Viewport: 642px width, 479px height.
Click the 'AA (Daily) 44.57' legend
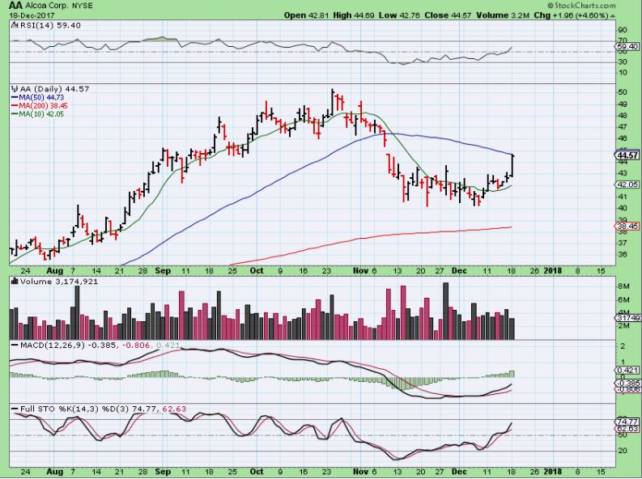pyautogui.click(x=54, y=89)
